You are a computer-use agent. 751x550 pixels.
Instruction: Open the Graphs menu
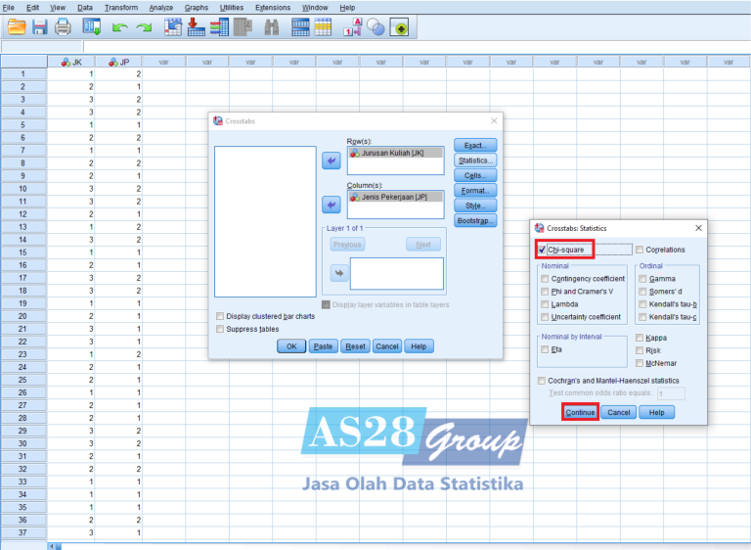point(197,7)
